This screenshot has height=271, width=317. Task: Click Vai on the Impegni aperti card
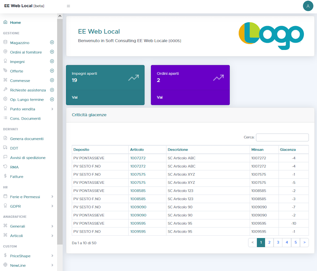[x=74, y=97]
